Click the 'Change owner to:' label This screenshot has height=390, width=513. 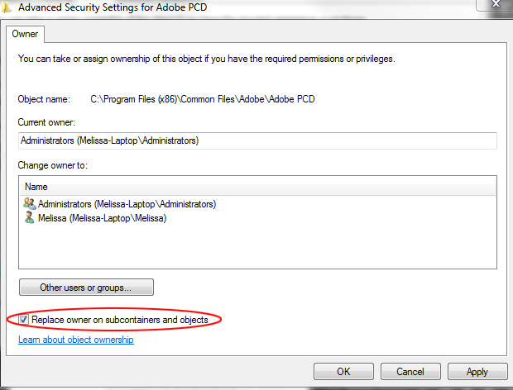pos(53,165)
